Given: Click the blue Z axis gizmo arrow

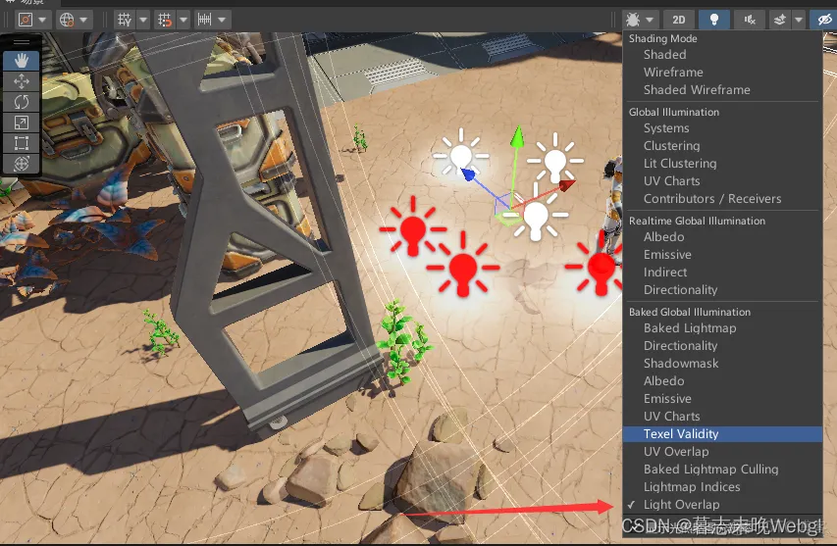Looking at the screenshot, I should pos(468,174).
